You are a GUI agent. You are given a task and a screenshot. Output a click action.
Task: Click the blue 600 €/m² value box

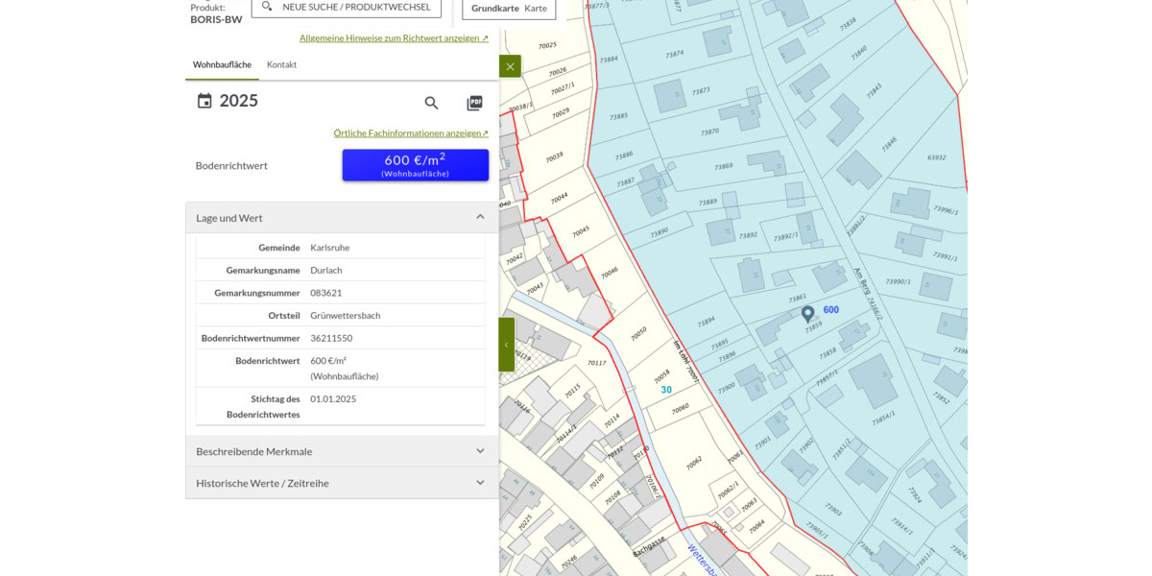pyautogui.click(x=415, y=165)
